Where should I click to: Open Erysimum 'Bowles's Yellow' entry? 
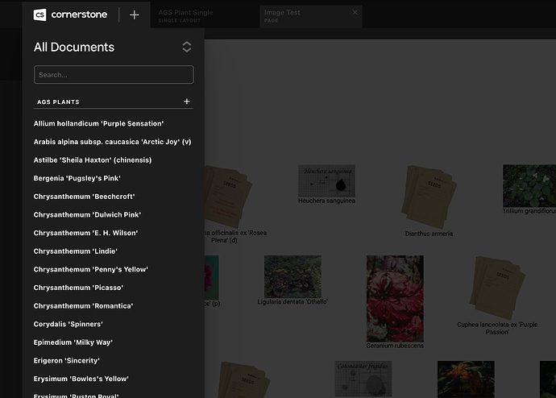pos(81,379)
